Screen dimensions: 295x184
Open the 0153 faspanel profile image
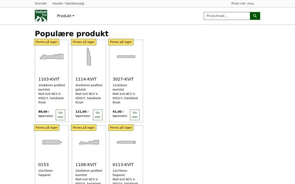pyautogui.click(x=52, y=142)
